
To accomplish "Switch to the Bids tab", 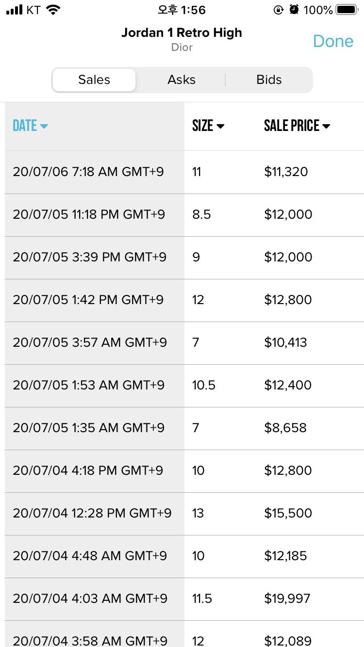I will (269, 80).
